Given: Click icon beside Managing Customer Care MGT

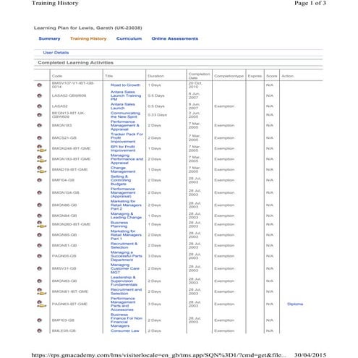Looking at the screenshot, I should point(40,268).
